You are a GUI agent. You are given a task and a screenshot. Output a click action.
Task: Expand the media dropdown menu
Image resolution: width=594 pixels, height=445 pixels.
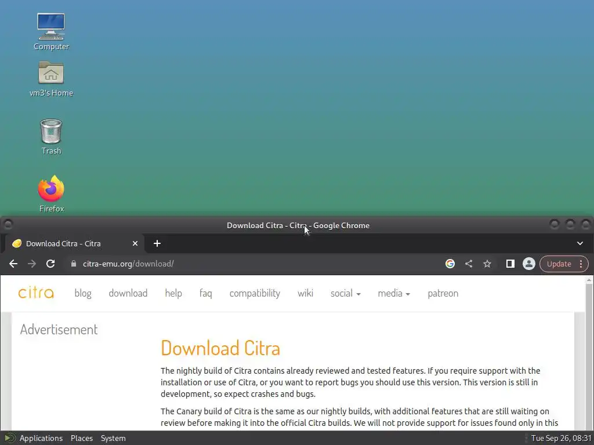coord(394,293)
